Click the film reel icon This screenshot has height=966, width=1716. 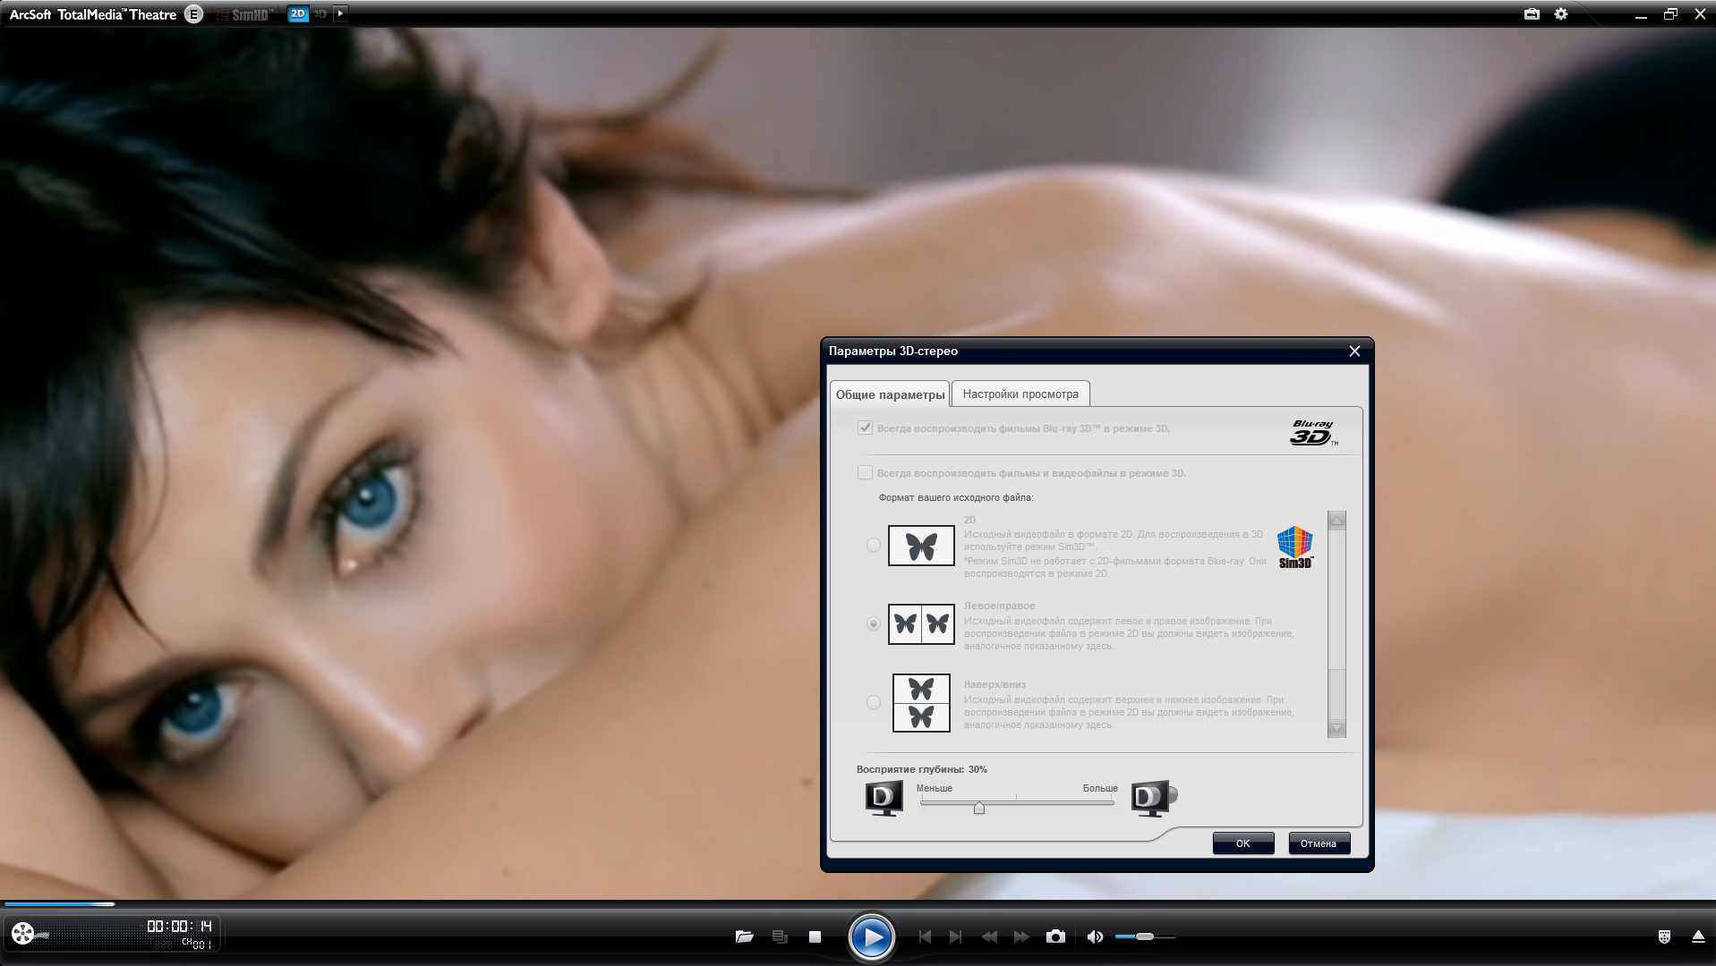23,934
